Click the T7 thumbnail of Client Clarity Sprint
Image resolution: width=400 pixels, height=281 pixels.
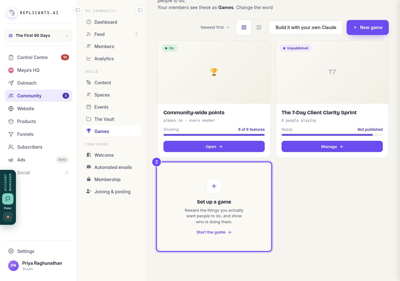[332, 72]
